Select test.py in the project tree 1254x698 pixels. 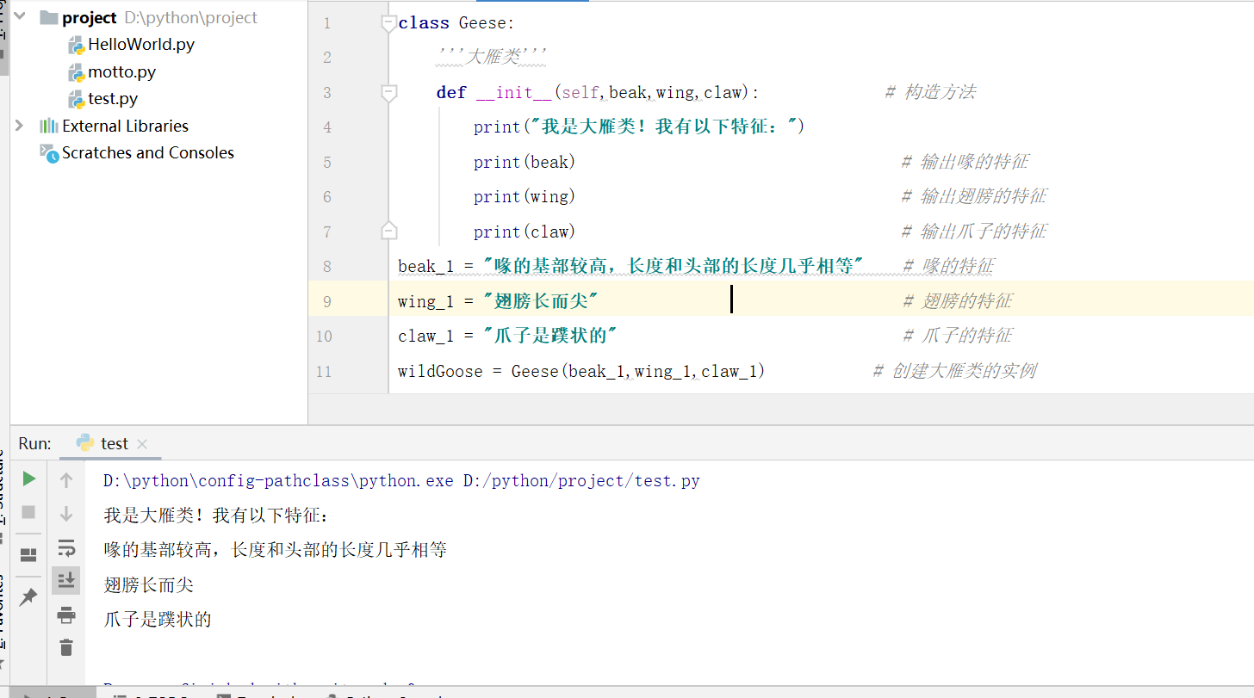tap(113, 99)
